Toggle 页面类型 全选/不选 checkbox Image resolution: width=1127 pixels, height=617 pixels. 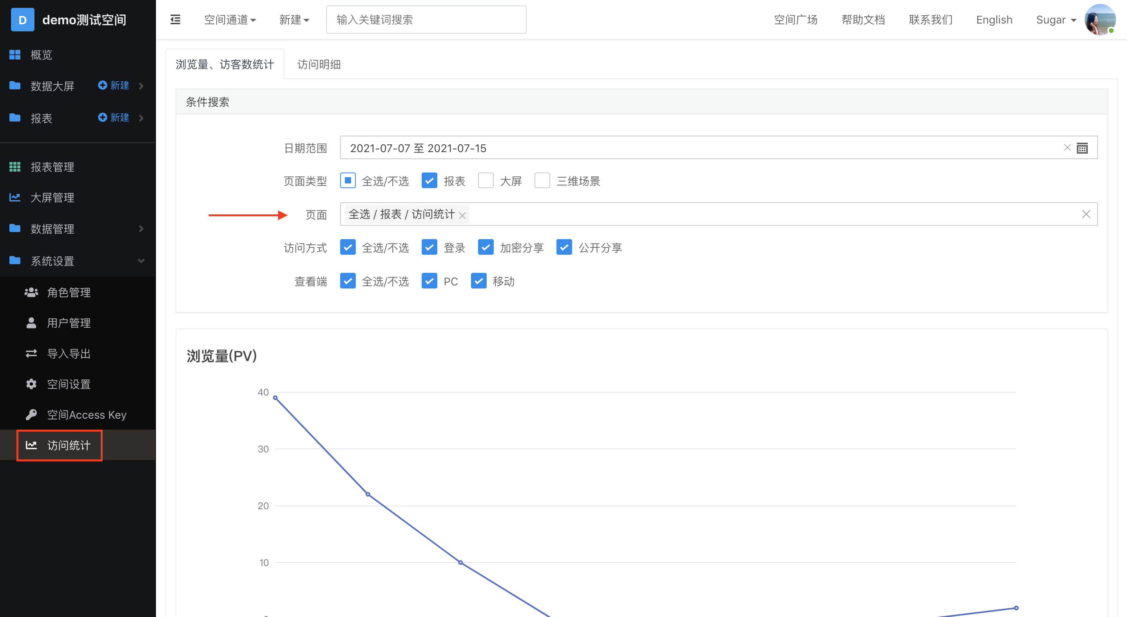pos(348,180)
